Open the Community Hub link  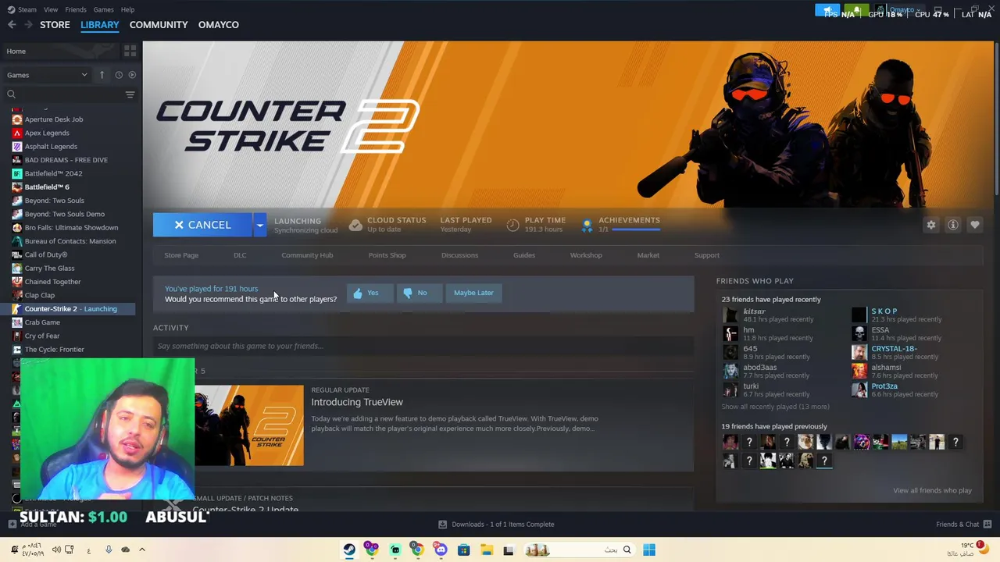coord(307,255)
